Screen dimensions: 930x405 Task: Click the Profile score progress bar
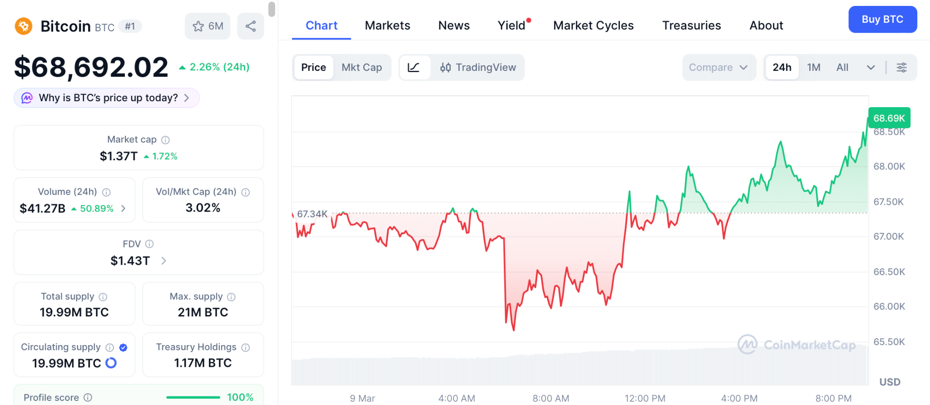pos(193,397)
